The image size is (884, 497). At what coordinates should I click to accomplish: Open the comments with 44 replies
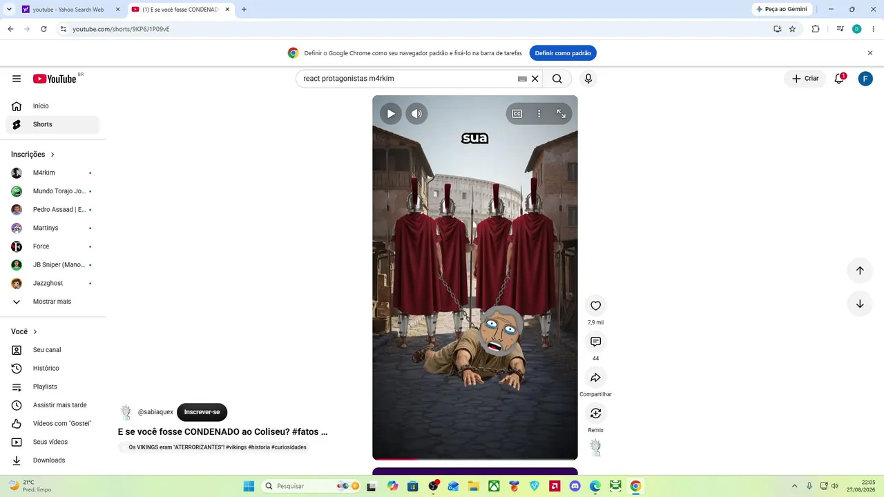(x=595, y=342)
